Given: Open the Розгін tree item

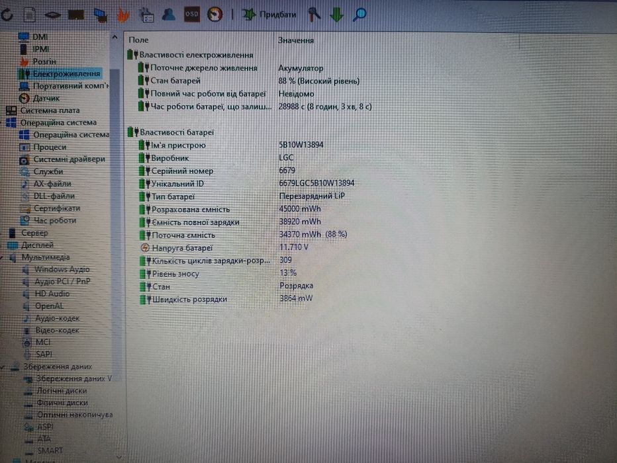Looking at the screenshot, I should [44, 62].
